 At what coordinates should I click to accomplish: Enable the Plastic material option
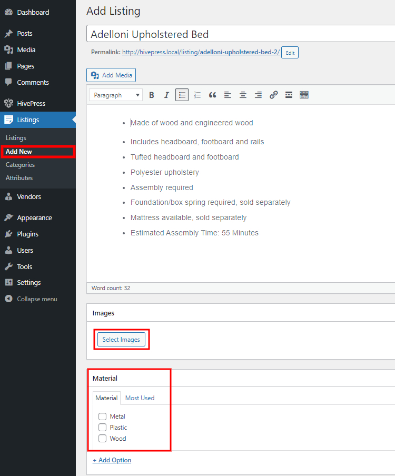(x=103, y=428)
